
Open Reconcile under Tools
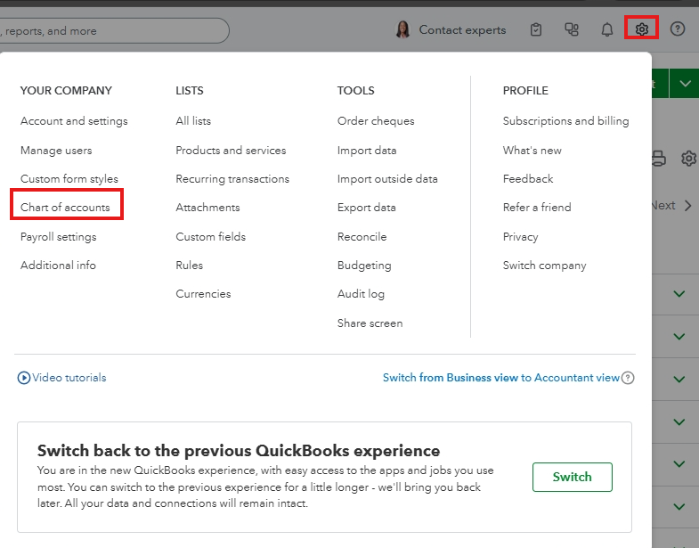pyautogui.click(x=362, y=237)
